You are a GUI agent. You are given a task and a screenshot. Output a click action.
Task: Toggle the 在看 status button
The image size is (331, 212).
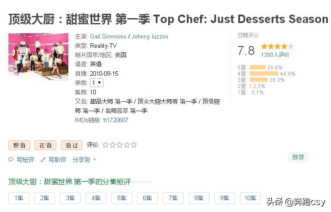[x=45, y=145]
